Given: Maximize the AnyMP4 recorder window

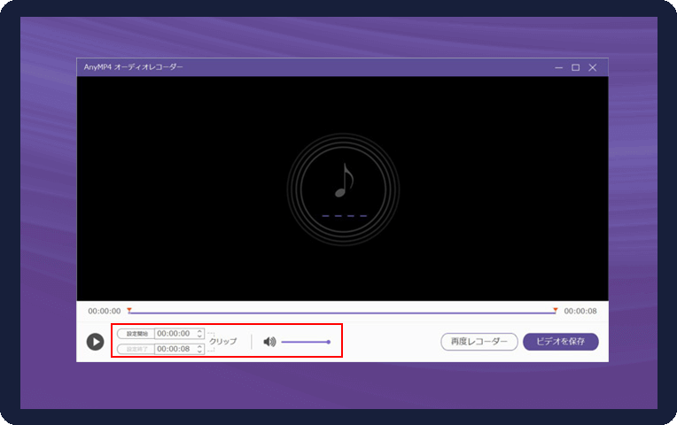Looking at the screenshot, I should tap(575, 67).
